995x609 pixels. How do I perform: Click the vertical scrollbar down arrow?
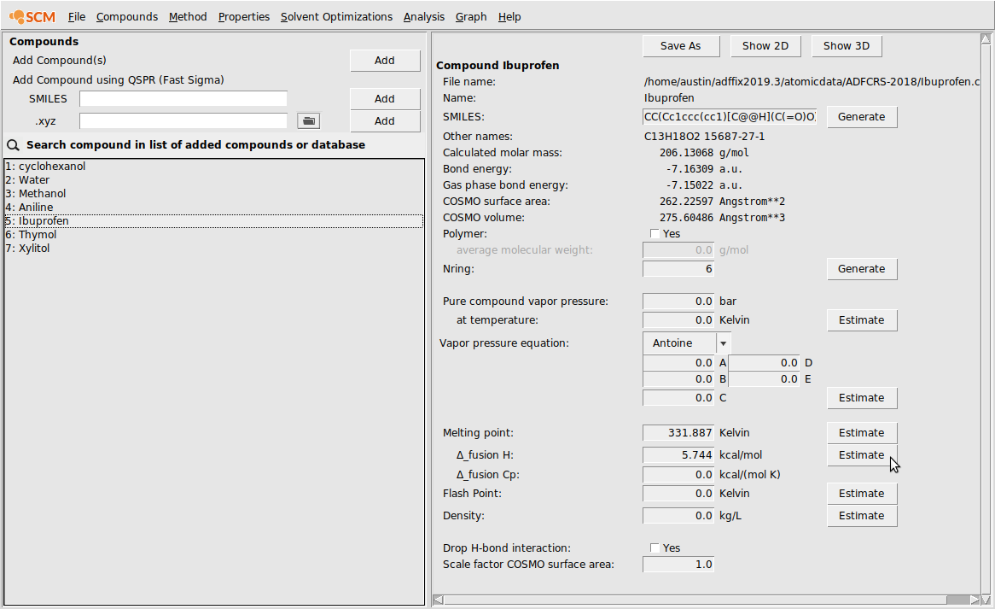pos(986,600)
